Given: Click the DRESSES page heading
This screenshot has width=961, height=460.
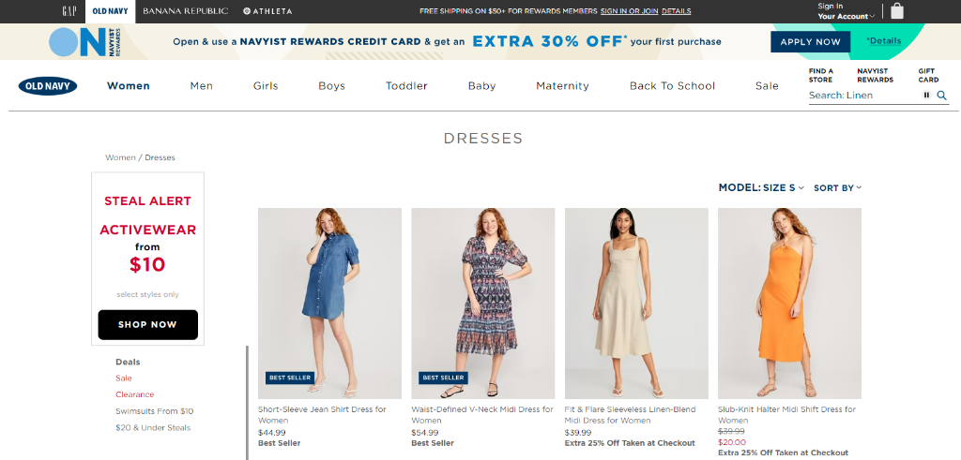Looking at the screenshot, I should click(483, 139).
